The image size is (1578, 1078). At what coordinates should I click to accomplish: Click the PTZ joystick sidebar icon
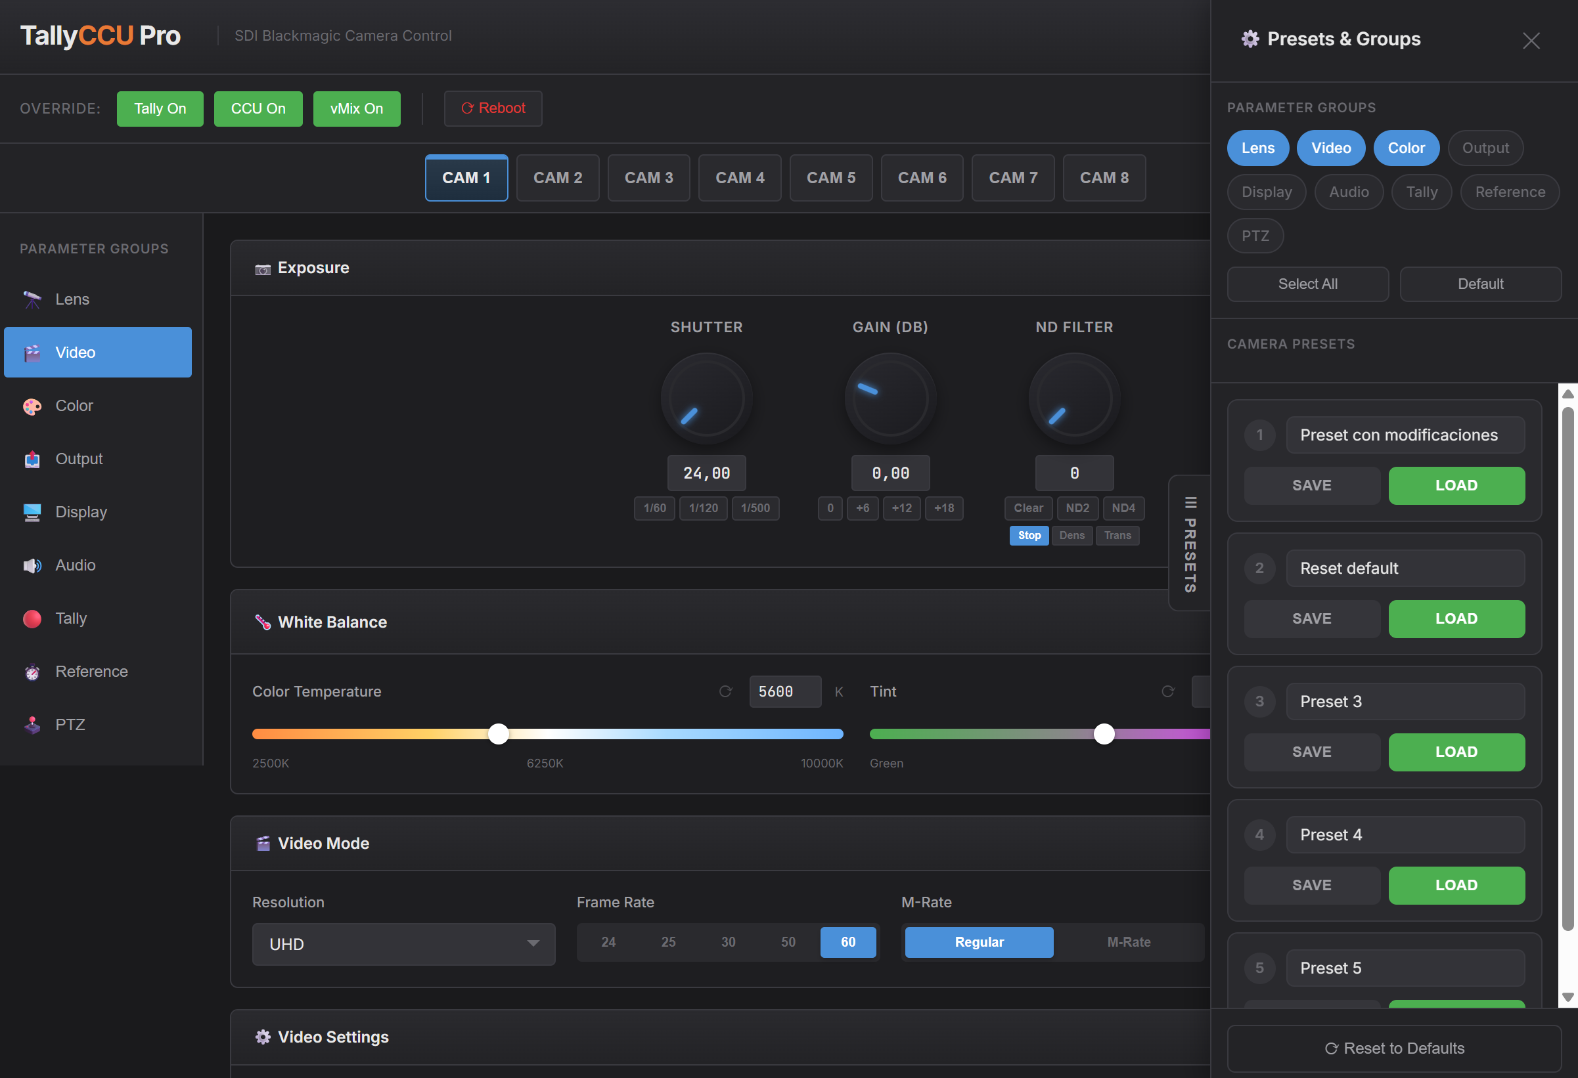coord(32,725)
